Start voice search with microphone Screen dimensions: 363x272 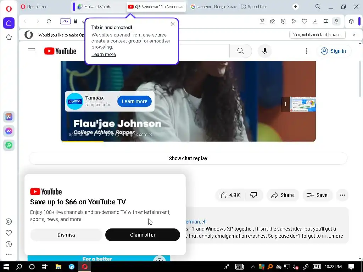pyautogui.click(x=264, y=51)
